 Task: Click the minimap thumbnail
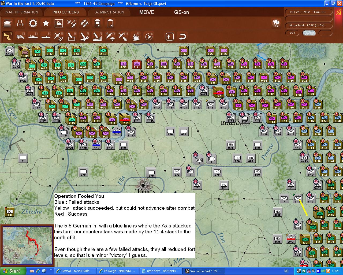27,245
